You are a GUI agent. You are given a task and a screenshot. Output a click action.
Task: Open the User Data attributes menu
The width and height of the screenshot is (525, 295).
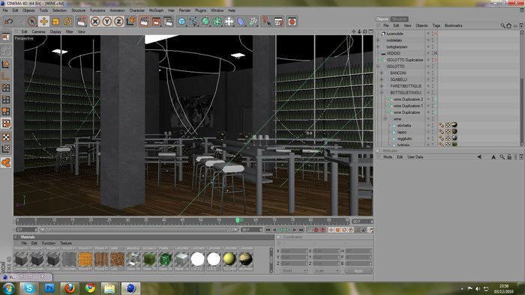(x=415, y=157)
